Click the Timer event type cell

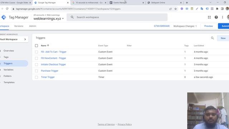pyautogui.click(x=101, y=77)
